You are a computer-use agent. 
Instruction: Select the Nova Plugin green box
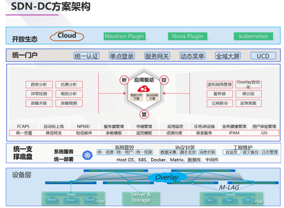[x=187, y=36]
